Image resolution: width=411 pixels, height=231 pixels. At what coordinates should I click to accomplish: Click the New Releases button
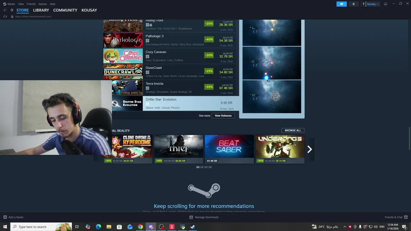click(223, 116)
